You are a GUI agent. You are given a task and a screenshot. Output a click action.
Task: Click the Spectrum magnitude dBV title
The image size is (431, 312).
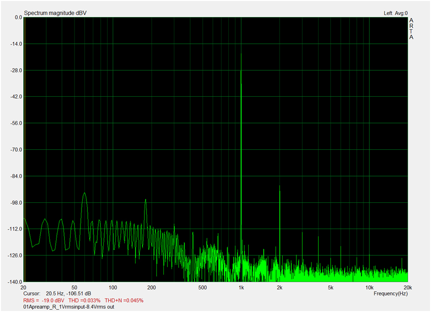pos(55,13)
